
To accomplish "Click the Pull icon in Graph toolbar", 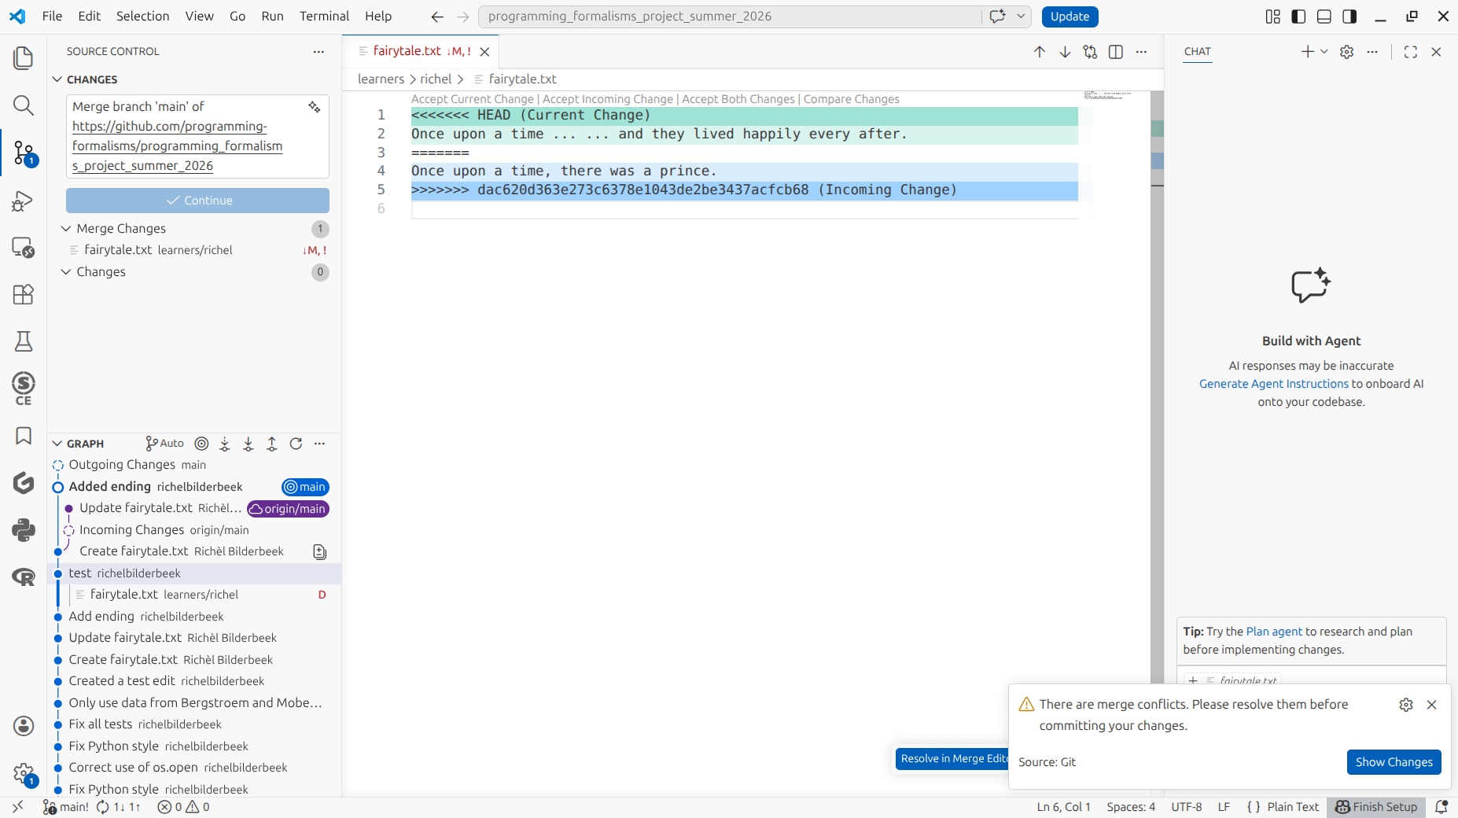I will click(x=249, y=444).
